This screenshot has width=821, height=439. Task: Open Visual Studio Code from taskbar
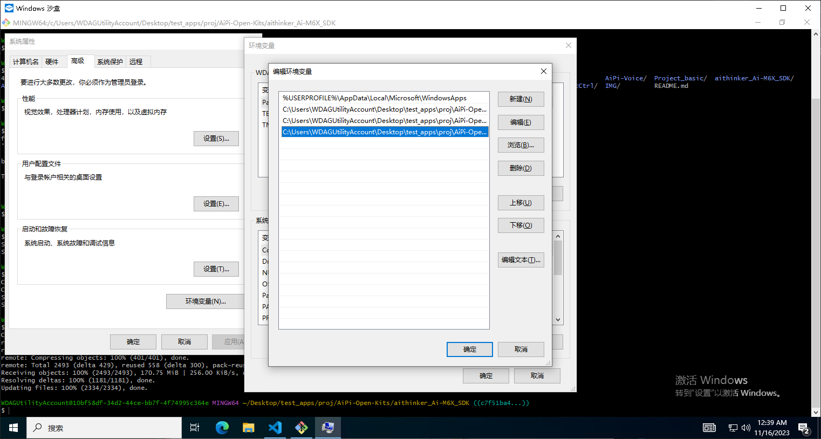click(x=275, y=428)
